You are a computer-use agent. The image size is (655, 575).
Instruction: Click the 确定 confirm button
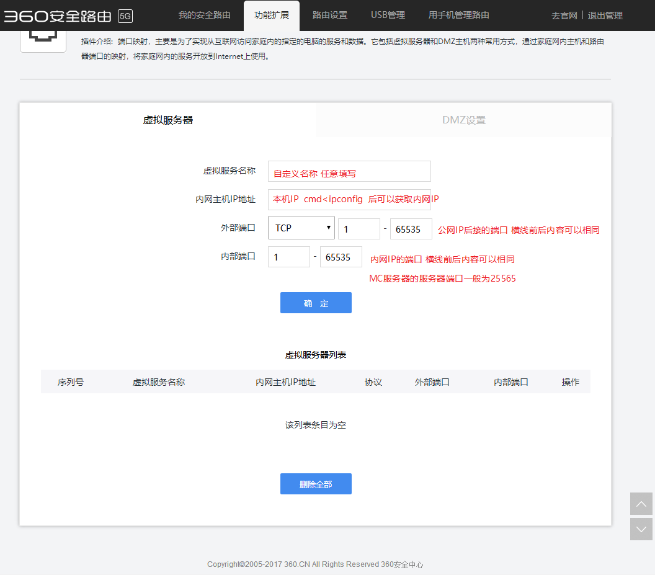tap(316, 303)
